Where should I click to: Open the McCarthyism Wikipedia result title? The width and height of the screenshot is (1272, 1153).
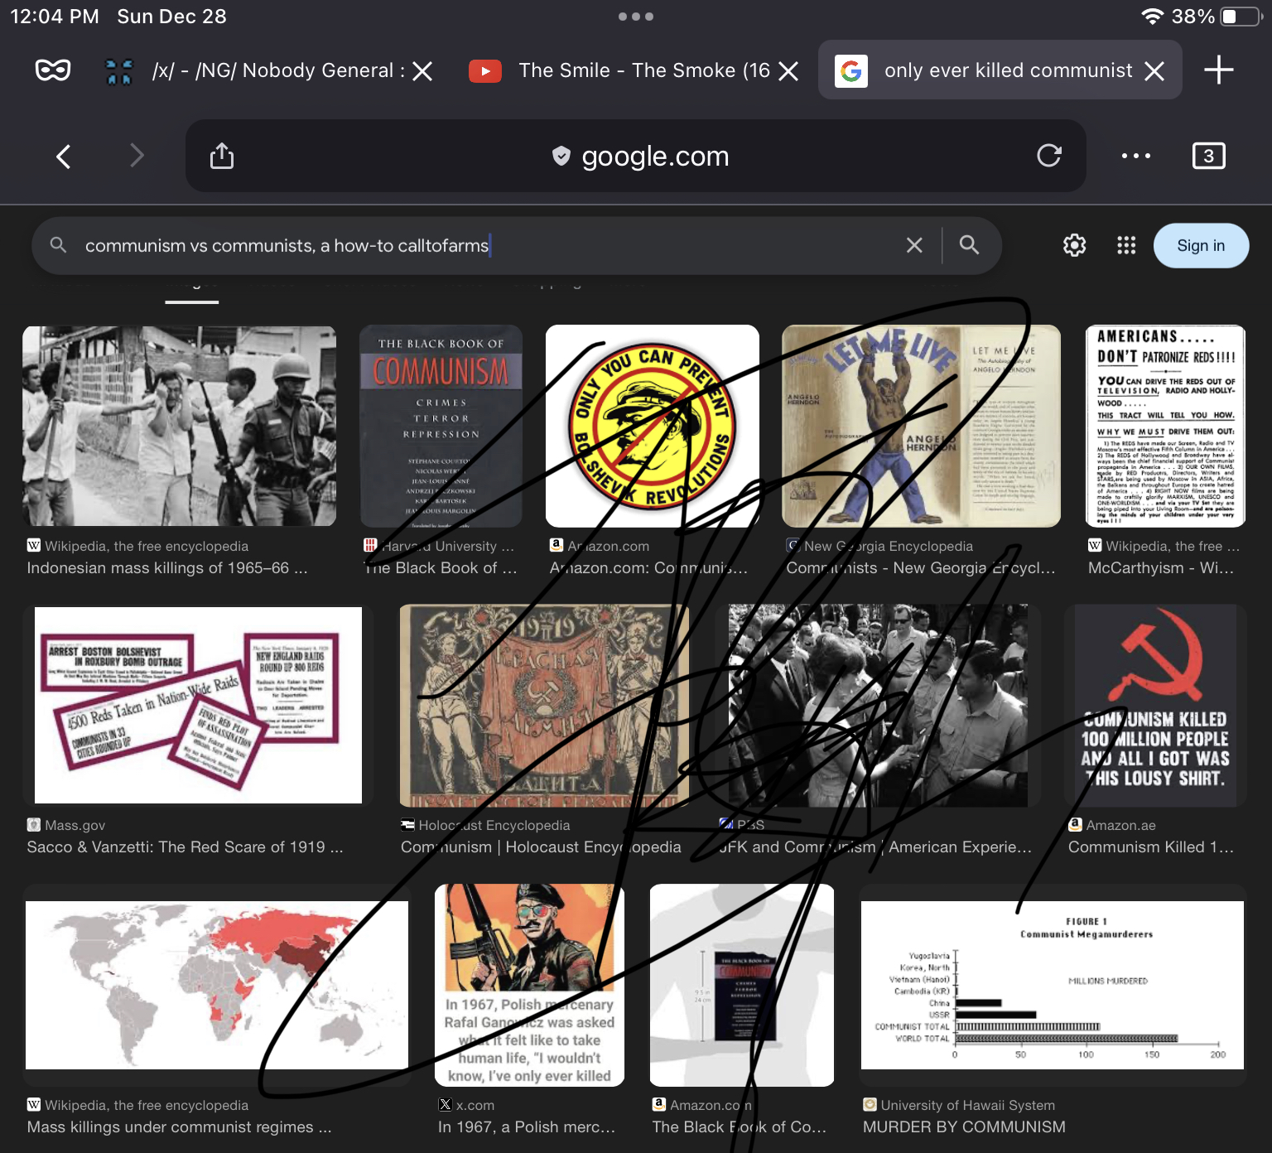1161,568
